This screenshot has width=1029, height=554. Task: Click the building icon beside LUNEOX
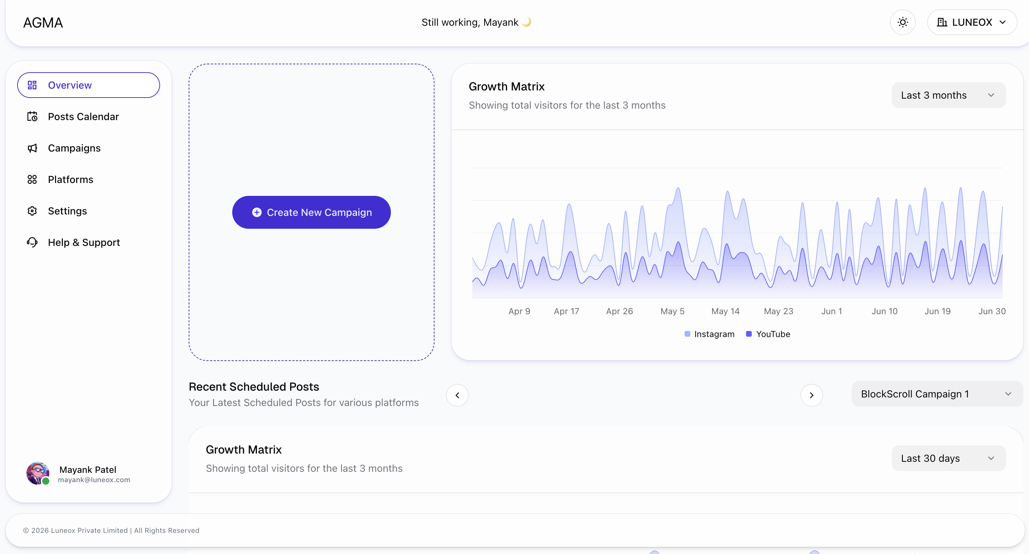pyautogui.click(x=942, y=23)
